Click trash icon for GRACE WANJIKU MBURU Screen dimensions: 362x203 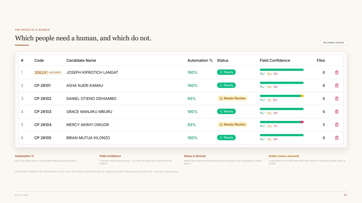[337, 112]
